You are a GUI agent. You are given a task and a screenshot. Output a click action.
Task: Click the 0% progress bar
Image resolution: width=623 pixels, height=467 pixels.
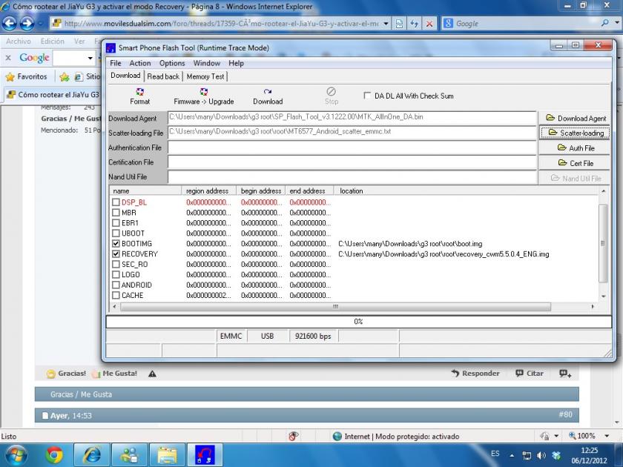pyautogui.click(x=358, y=321)
